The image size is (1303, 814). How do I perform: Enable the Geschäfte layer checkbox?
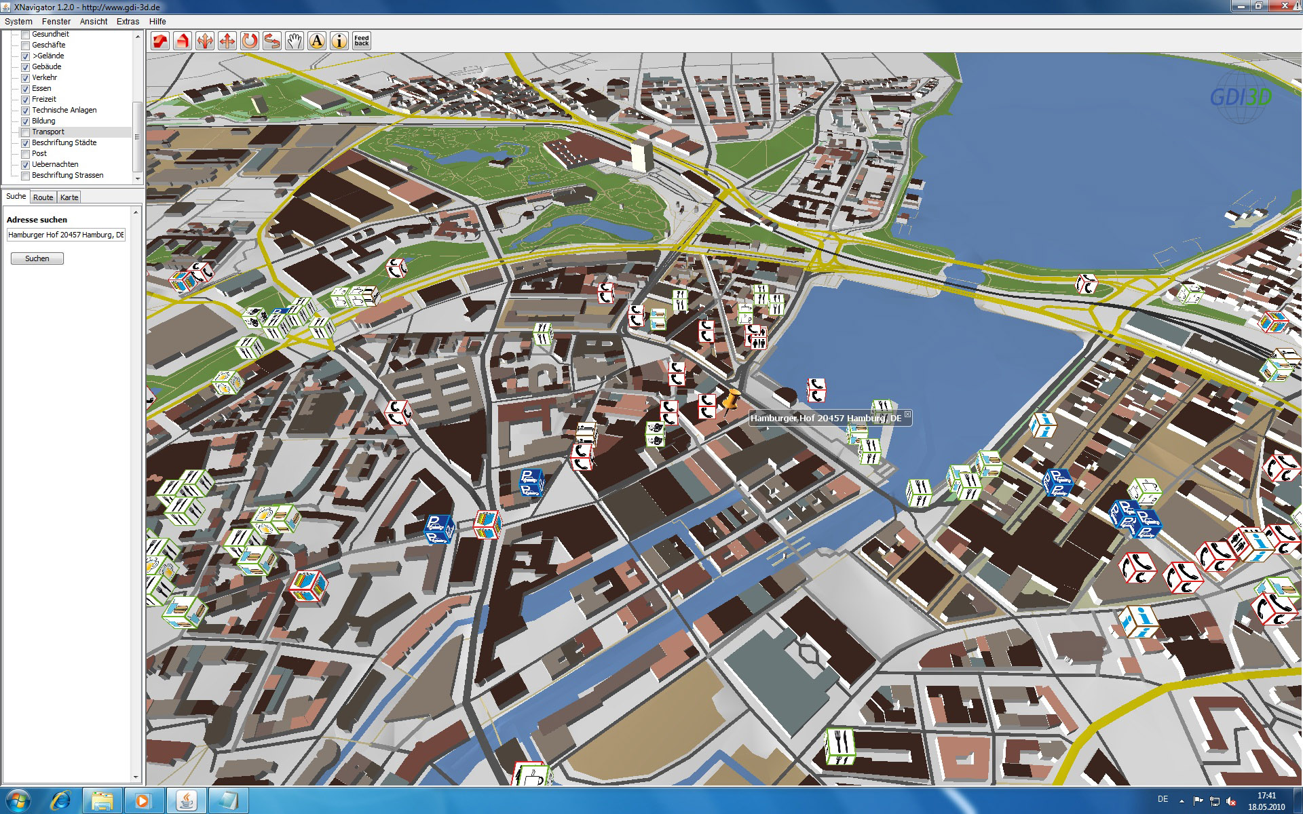pyautogui.click(x=26, y=45)
